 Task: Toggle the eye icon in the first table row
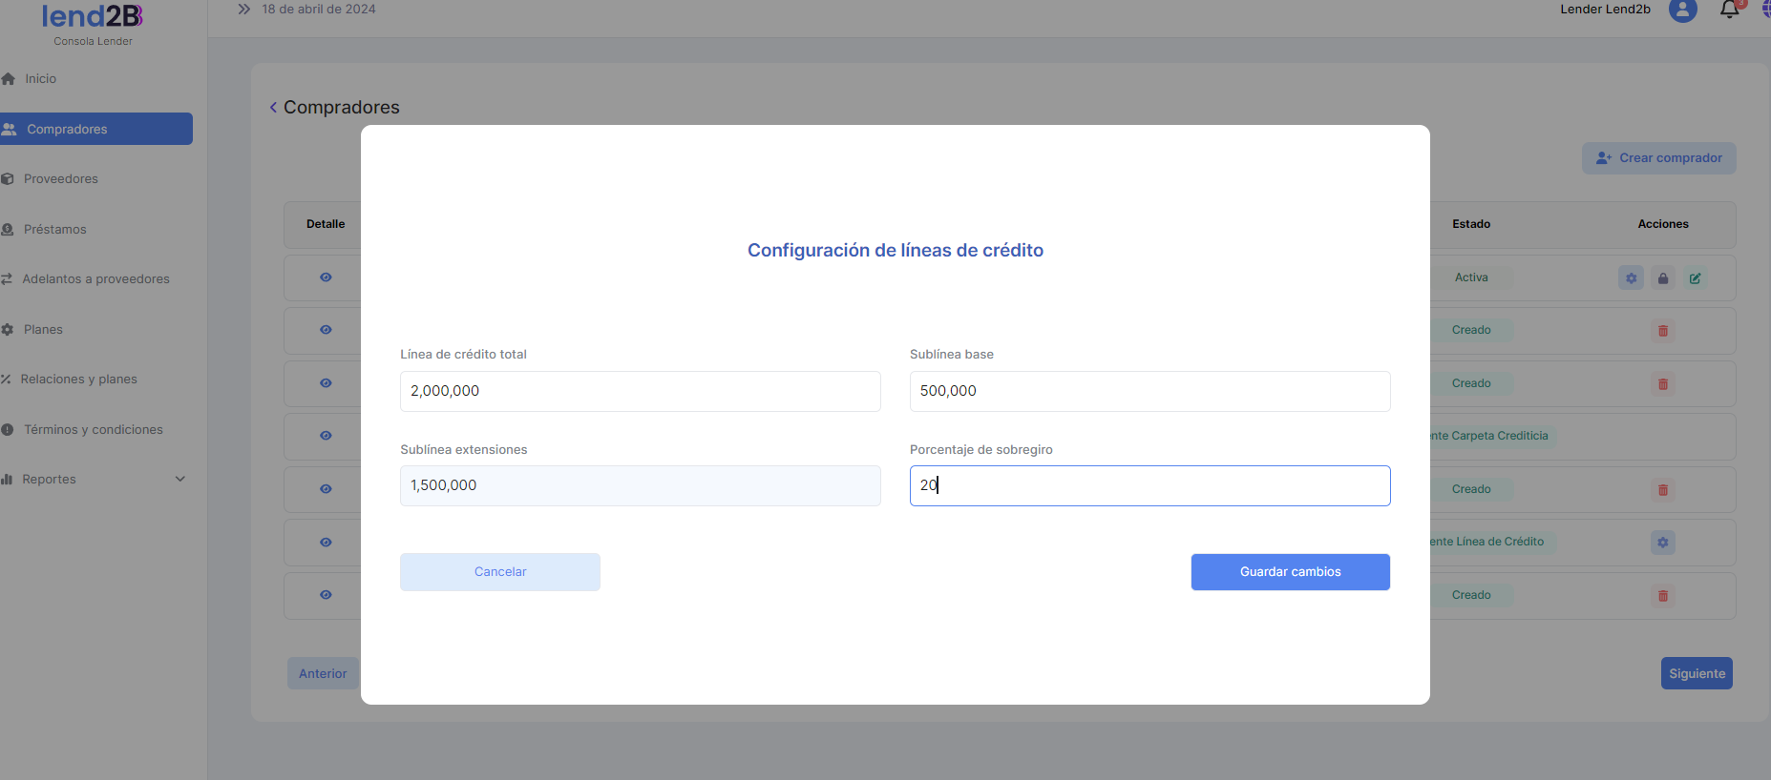coord(326,277)
